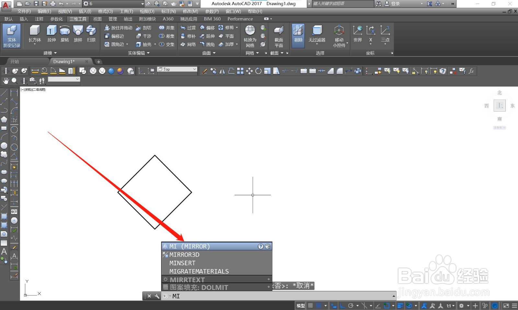Toggle polar tracking in status bar
518x310 pixels.
click(351, 305)
